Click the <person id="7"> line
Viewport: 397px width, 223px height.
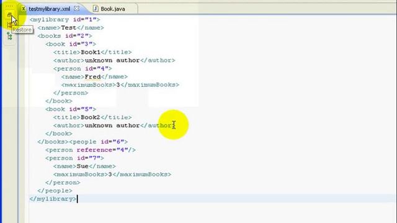[x=74, y=158]
